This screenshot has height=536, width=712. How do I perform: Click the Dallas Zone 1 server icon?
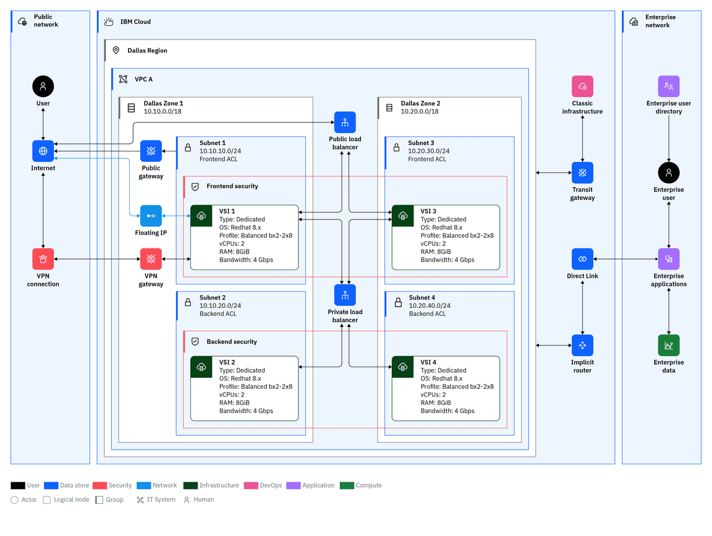coord(131,108)
